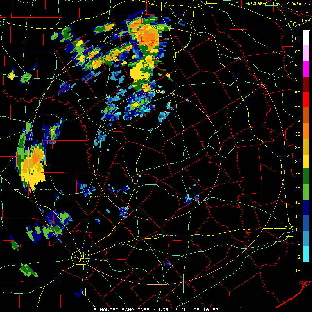Click the legend value 2
The height and width of the screenshot is (312, 312).
point(299,257)
